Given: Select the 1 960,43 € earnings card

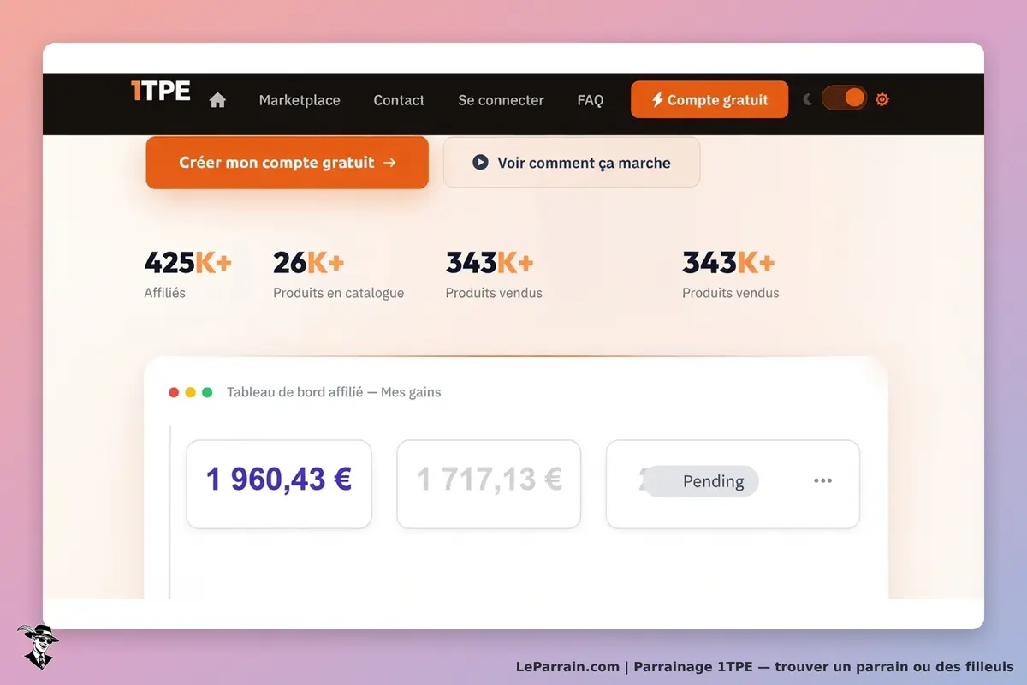Looking at the screenshot, I should (279, 484).
